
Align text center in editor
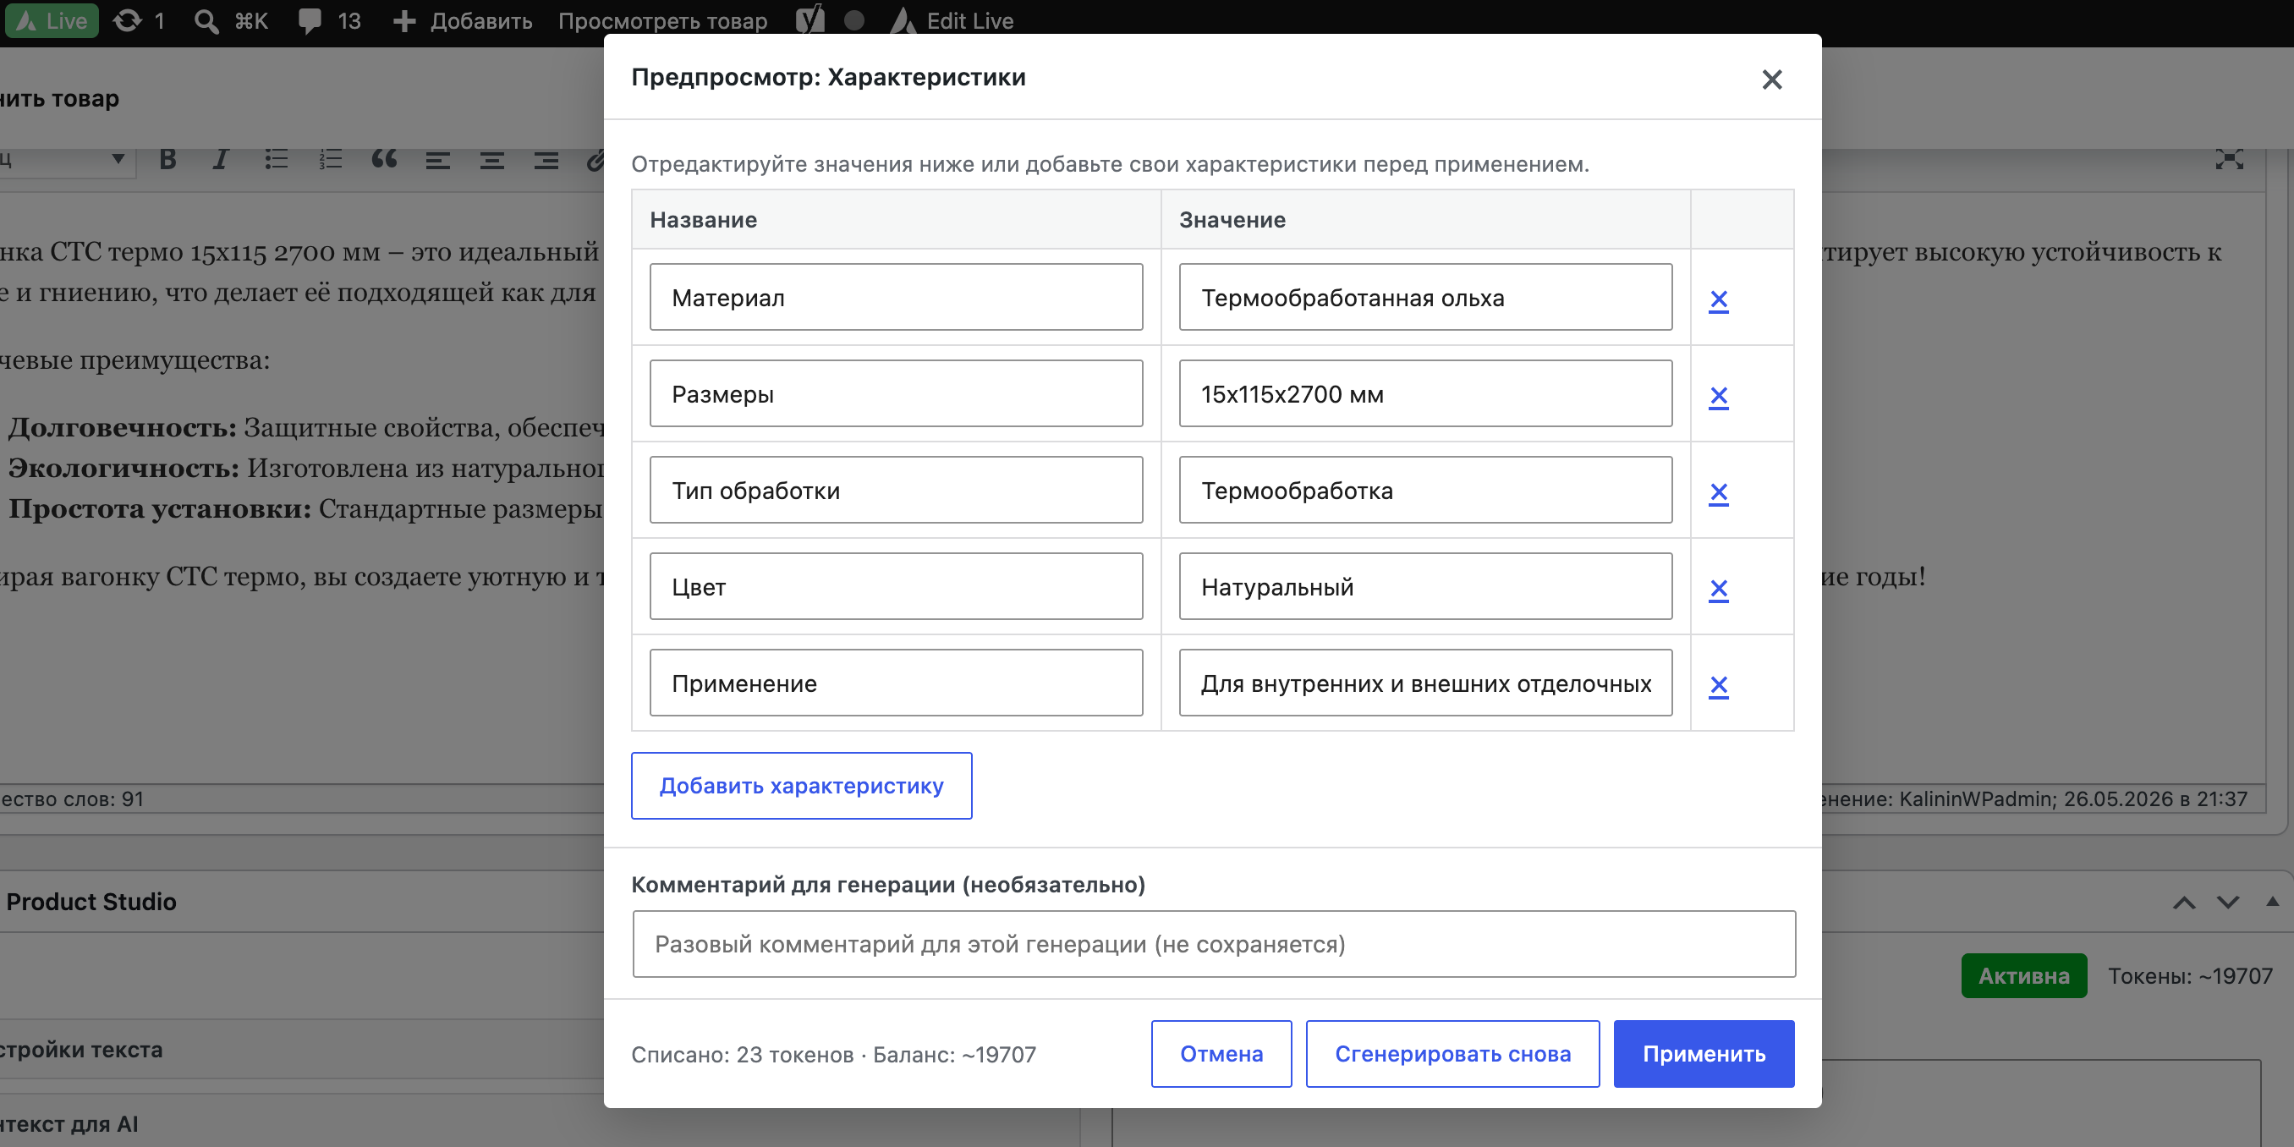491,161
